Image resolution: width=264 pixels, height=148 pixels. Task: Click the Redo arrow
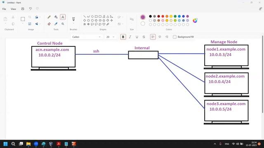(x=38, y=9)
